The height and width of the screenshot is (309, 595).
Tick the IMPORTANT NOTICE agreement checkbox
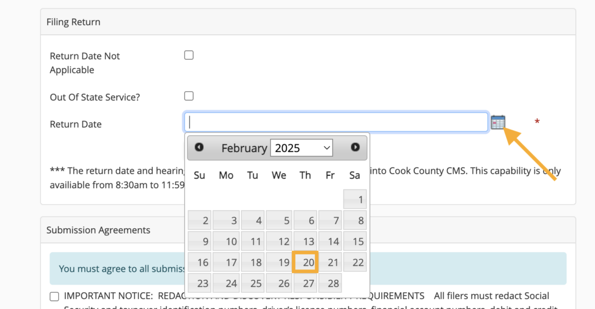(x=55, y=296)
